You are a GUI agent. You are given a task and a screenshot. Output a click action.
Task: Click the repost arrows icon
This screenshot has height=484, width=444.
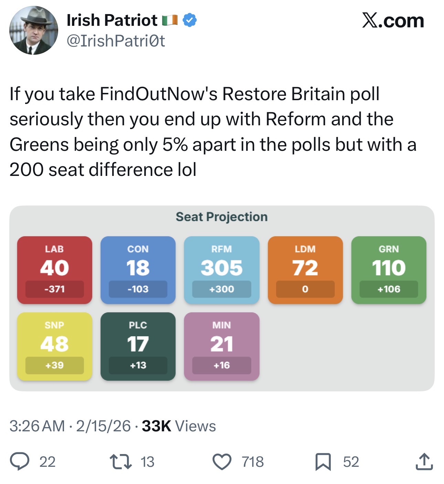(x=120, y=462)
